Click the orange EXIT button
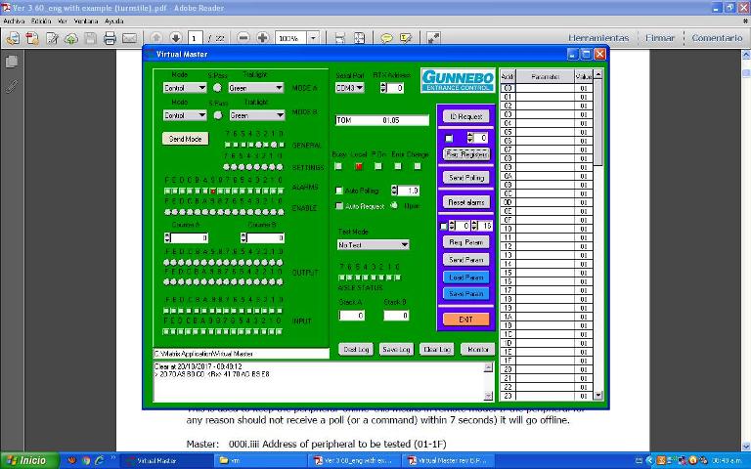The image size is (751, 469). pyautogui.click(x=466, y=320)
